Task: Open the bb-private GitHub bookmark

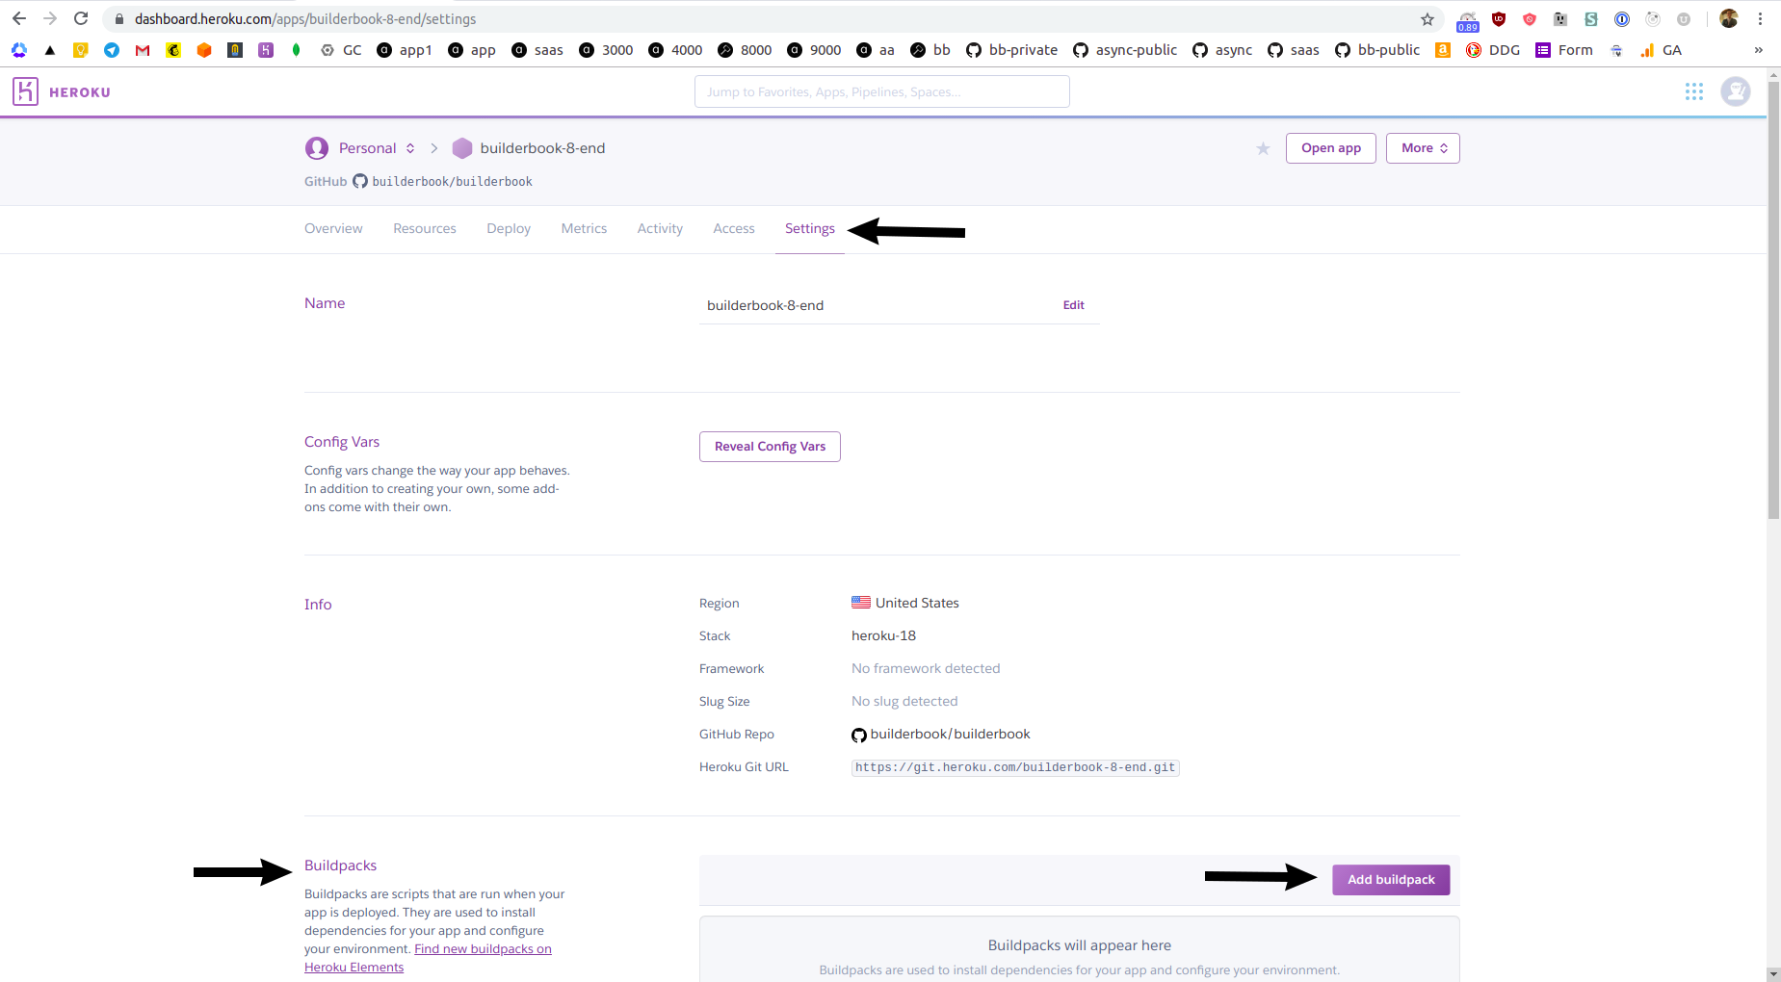Action: click(x=1011, y=50)
